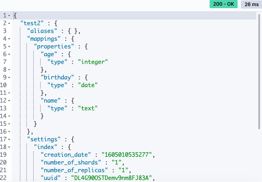Click the "uuid" key text
The width and height of the screenshot is (262, 182).
pos(50,178)
